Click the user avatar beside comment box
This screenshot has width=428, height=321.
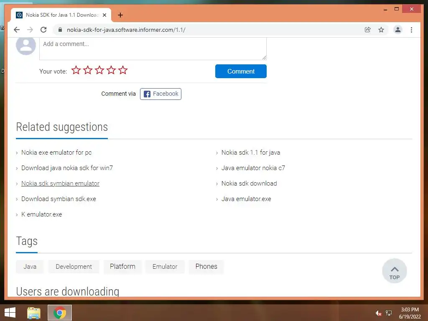(25, 45)
